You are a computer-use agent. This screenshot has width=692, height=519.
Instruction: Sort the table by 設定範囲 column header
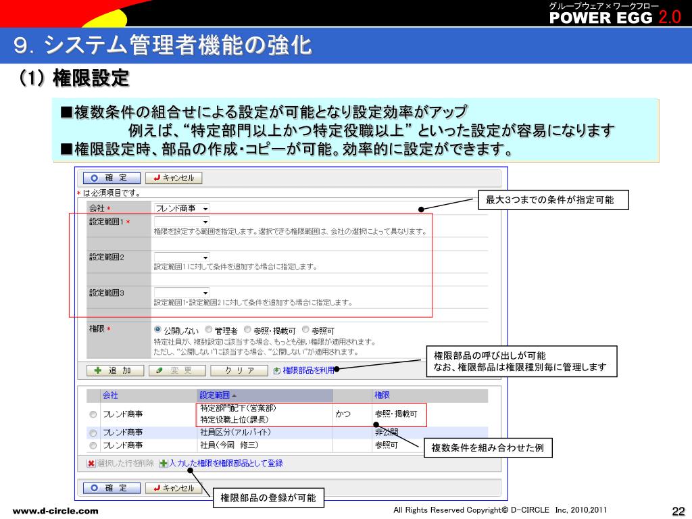(214, 395)
